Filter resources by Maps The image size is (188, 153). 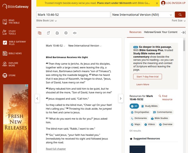click(x=136, y=124)
